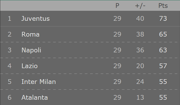Select the Lazio team name

point(30,66)
